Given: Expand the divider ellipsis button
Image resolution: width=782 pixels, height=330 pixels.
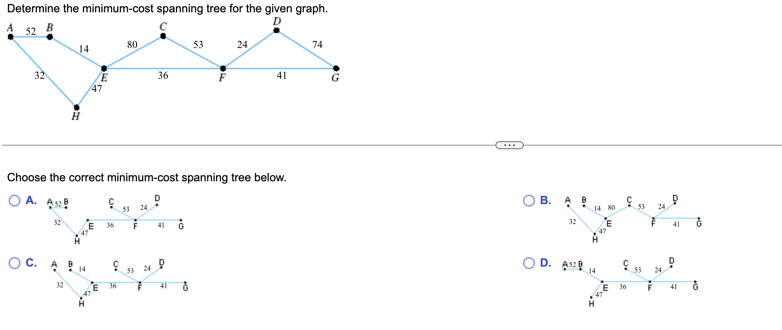Looking at the screenshot, I should click(509, 145).
